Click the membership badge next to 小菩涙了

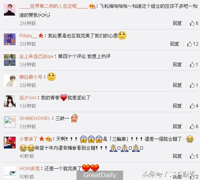pos(49,139)
